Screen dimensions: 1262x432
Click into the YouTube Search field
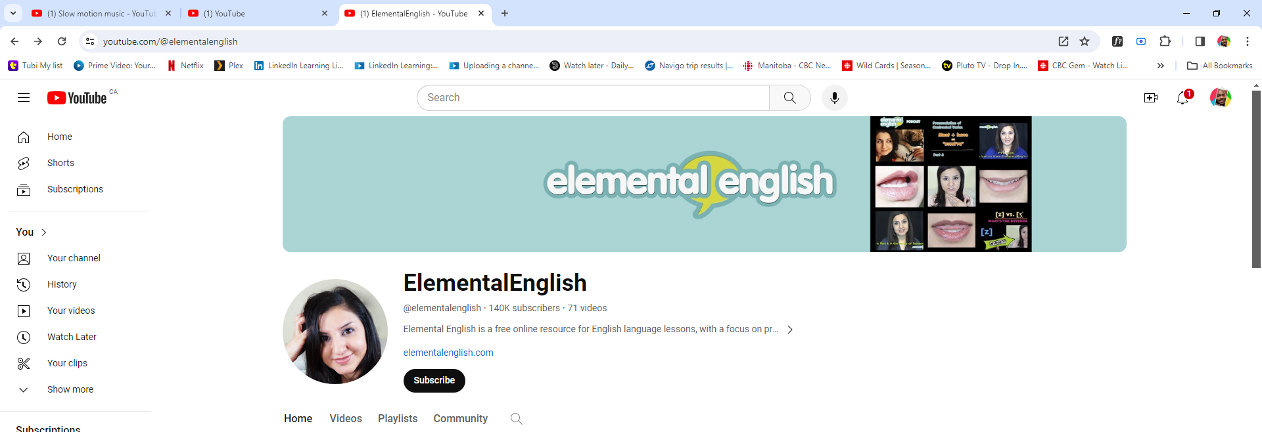pos(593,98)
